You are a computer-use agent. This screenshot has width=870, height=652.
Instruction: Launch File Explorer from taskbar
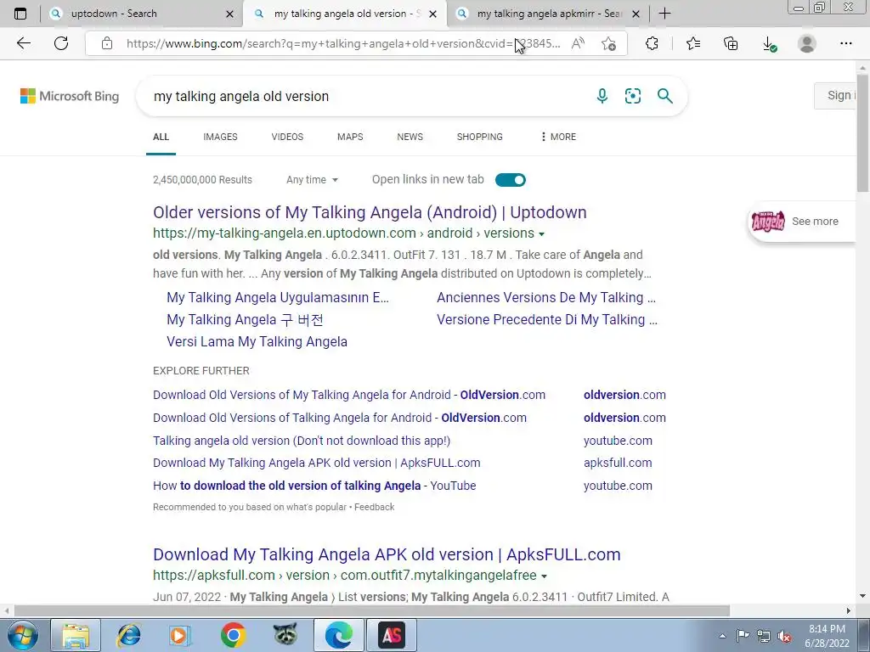[76, 635]
